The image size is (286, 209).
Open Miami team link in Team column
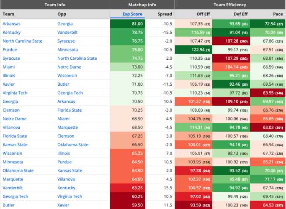point(9,67)
